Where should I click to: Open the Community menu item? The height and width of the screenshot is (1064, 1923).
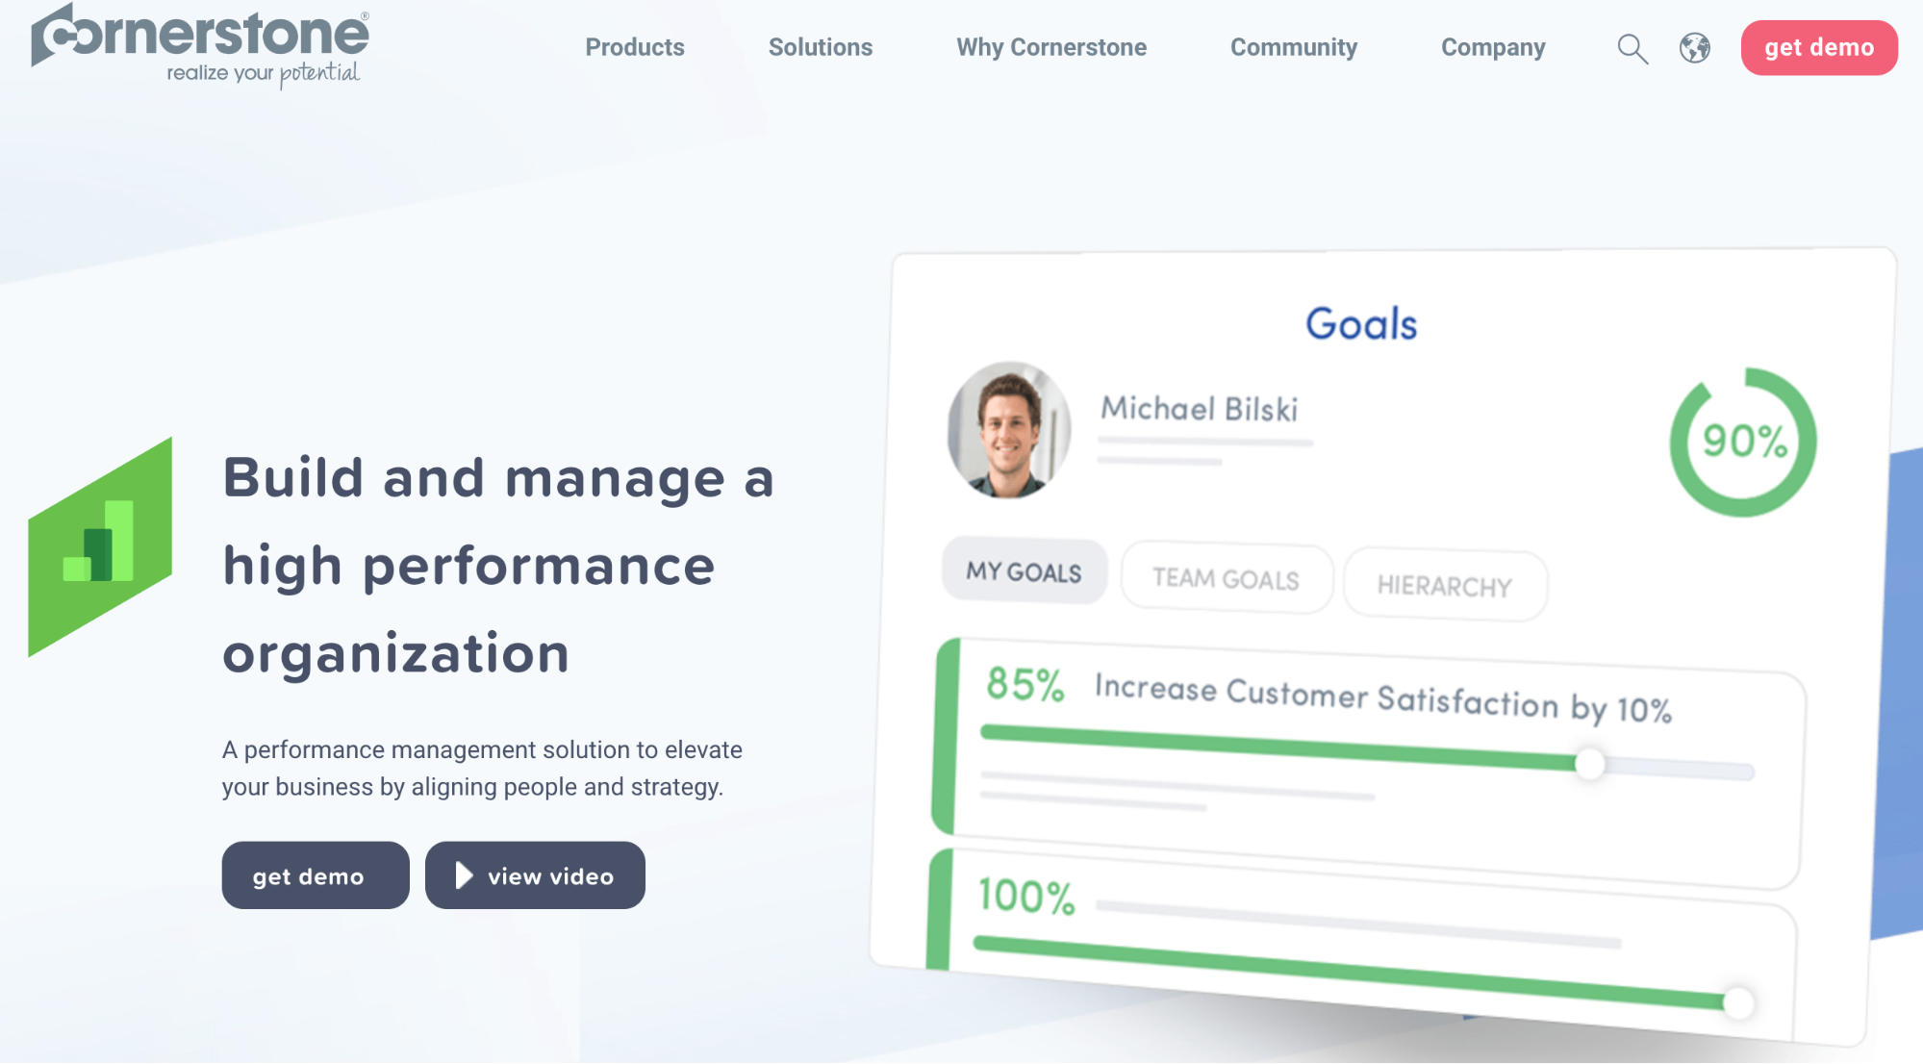[x=1293, y=47]
